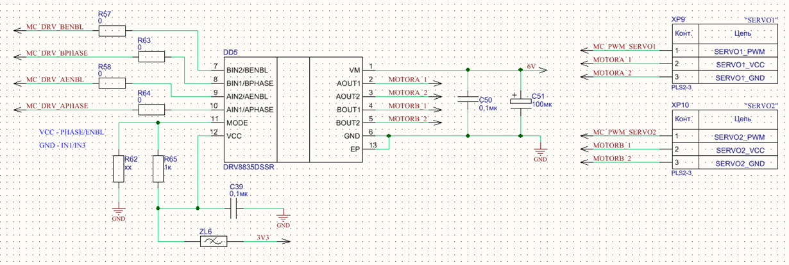Select vertical resistor R65 symbol
789x265 pixels.
coord(158,169)
